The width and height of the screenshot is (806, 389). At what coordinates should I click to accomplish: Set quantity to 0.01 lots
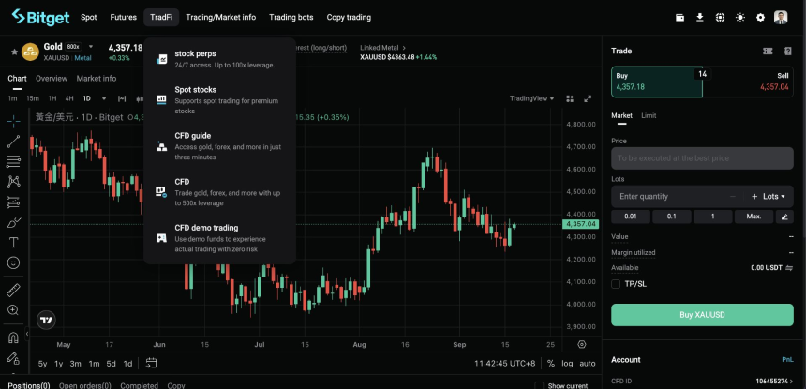click(631, 217)
